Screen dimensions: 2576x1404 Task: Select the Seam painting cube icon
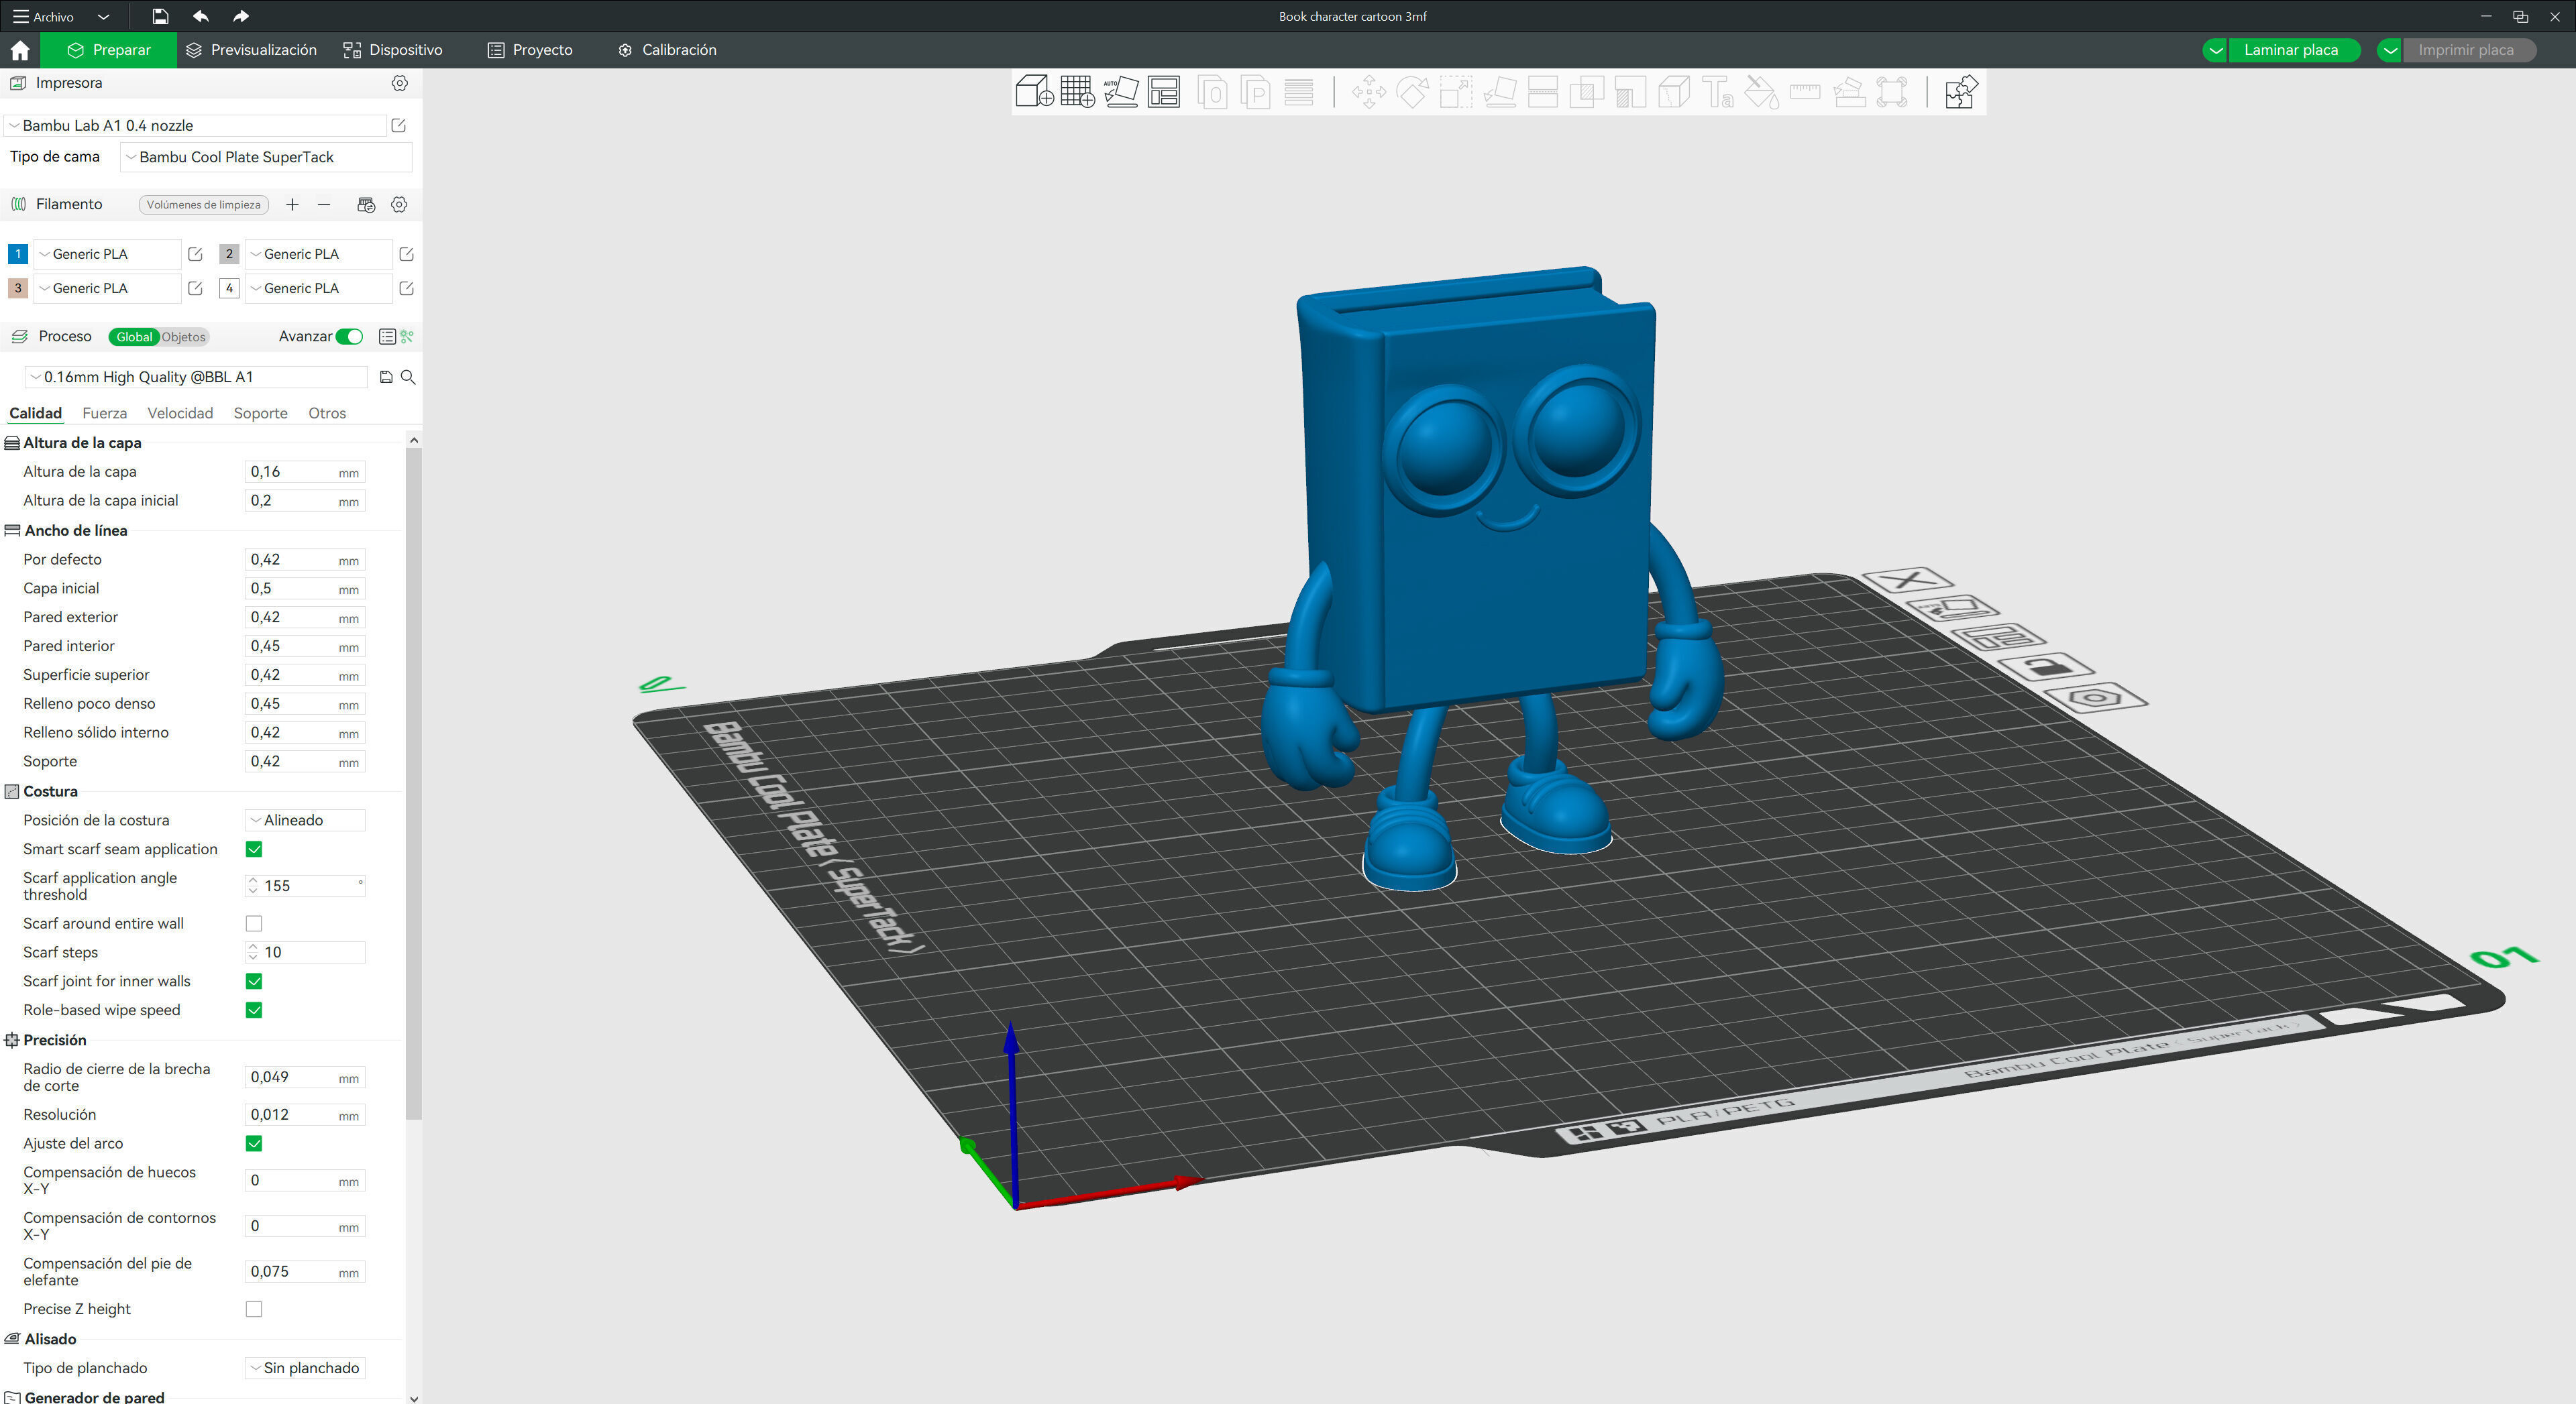[1674, 93]
